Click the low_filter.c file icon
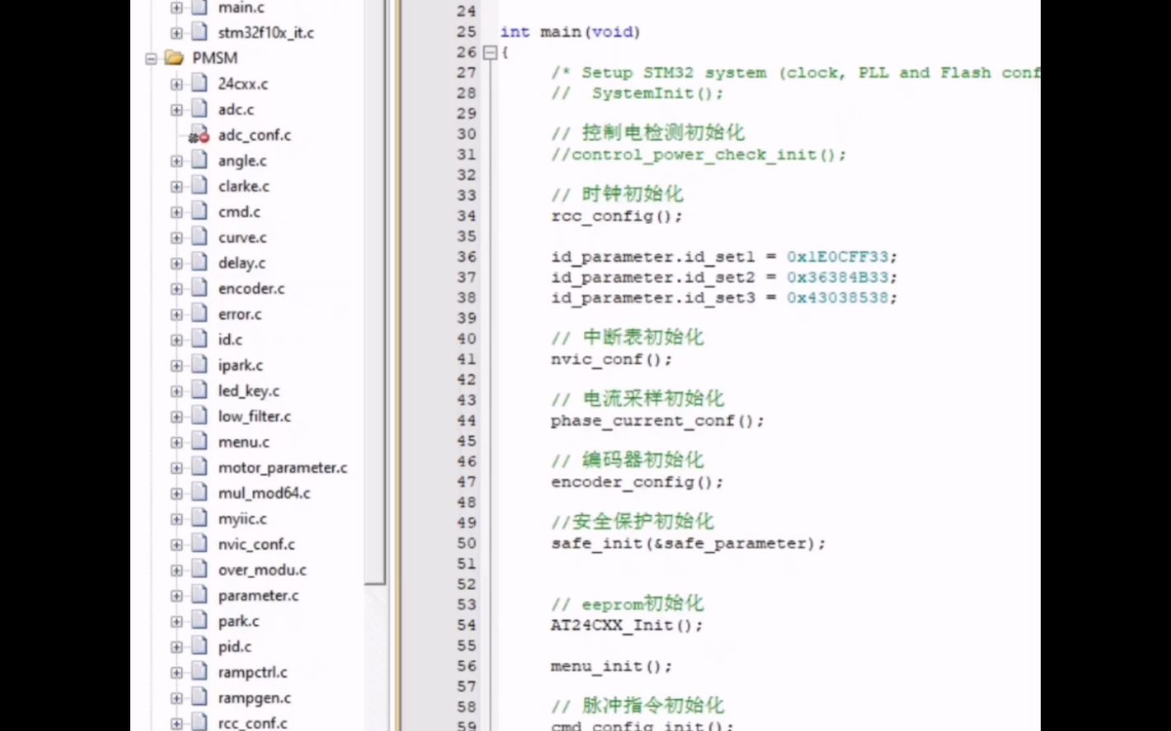This screenshot has width=1171, height=731. [200, 415]
